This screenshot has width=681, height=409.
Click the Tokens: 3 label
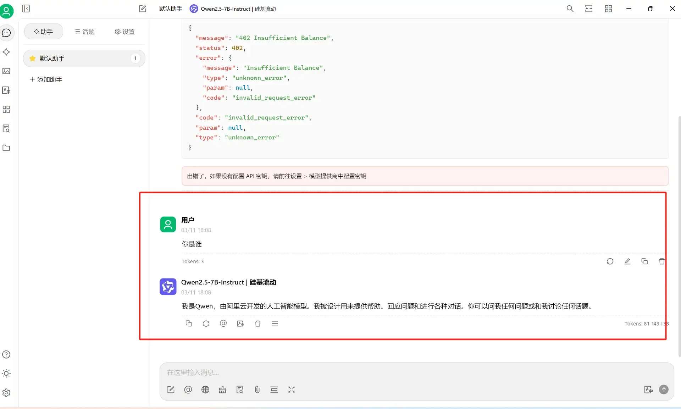[x=193, y=261]
